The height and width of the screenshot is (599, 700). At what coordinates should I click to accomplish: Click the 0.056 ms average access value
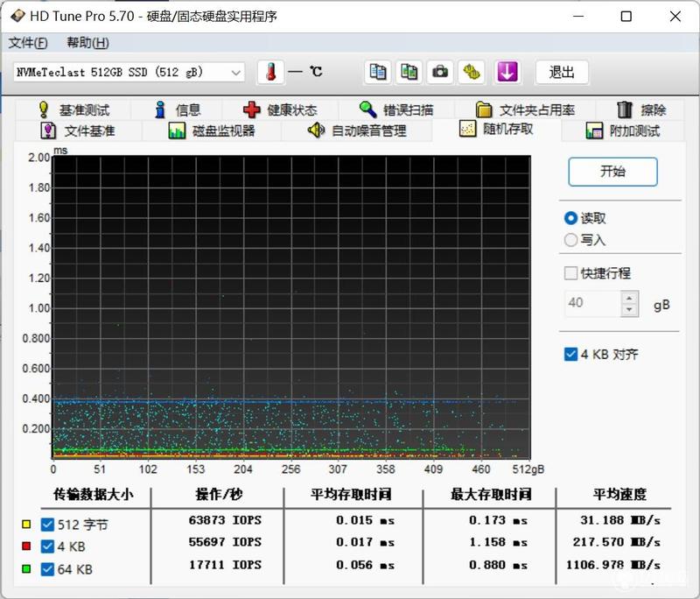click(365, 565)
